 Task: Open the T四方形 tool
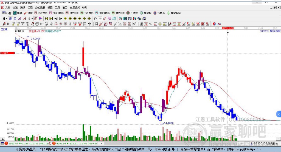point(87,13)
